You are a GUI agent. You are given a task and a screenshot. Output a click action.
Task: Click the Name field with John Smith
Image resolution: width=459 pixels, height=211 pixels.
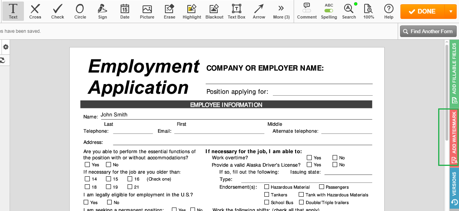coord(236,115)
